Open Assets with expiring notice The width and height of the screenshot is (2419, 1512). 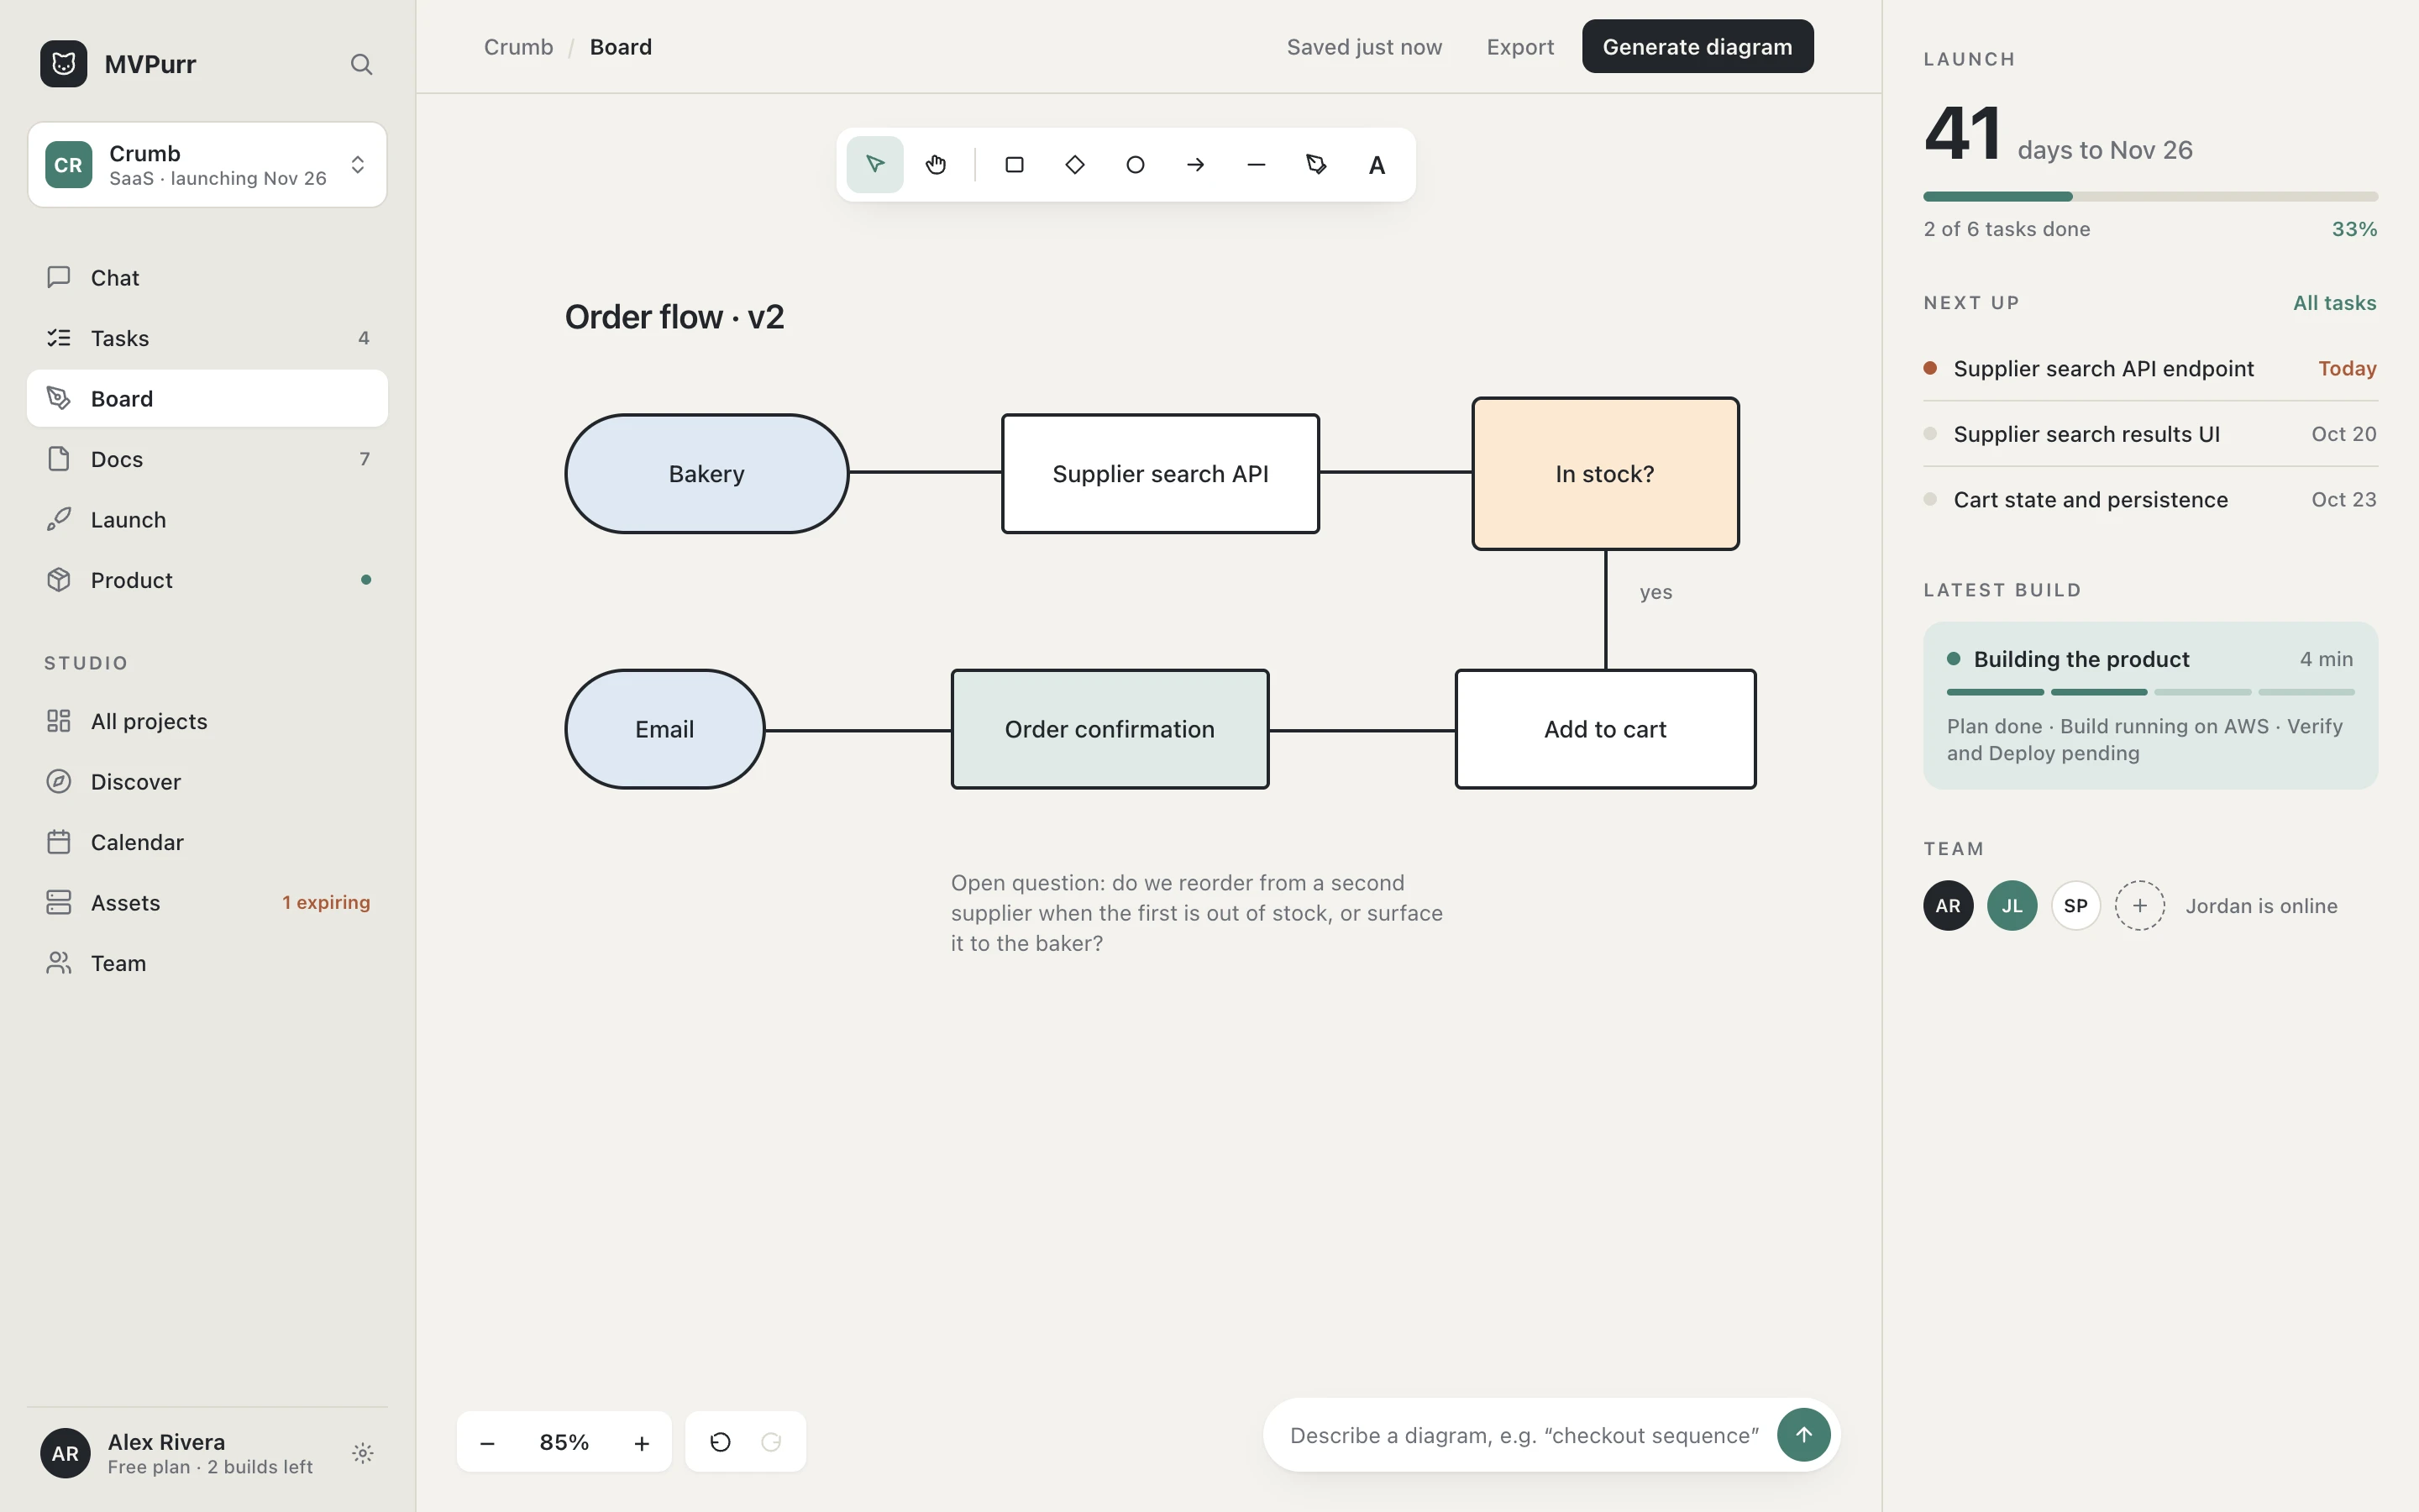click(207, 902)
